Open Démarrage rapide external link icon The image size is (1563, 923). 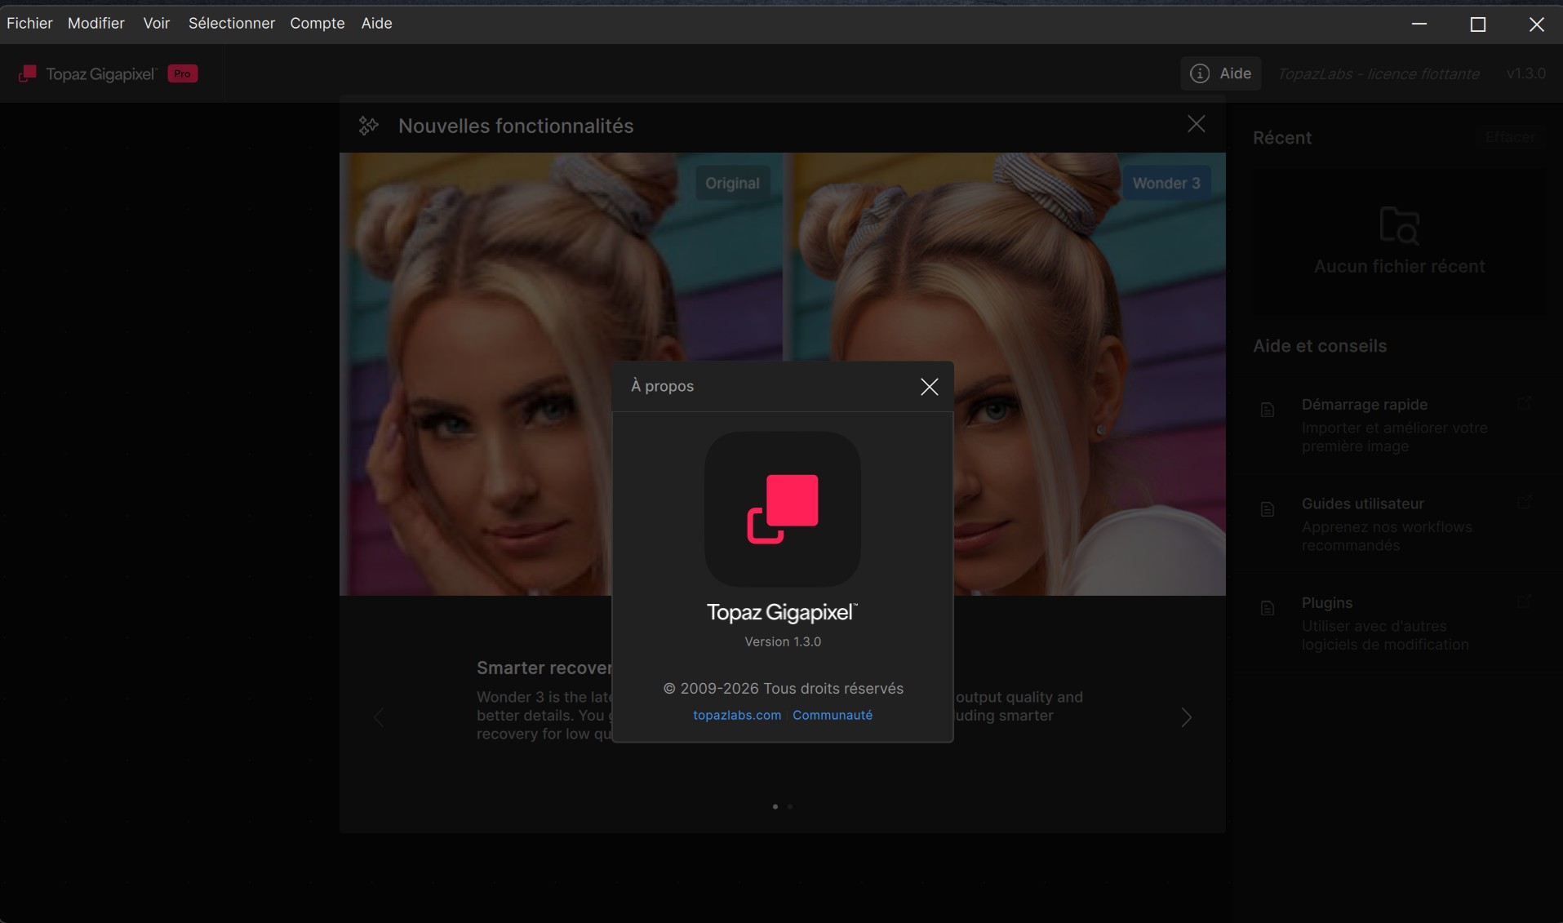[1524, 404]
